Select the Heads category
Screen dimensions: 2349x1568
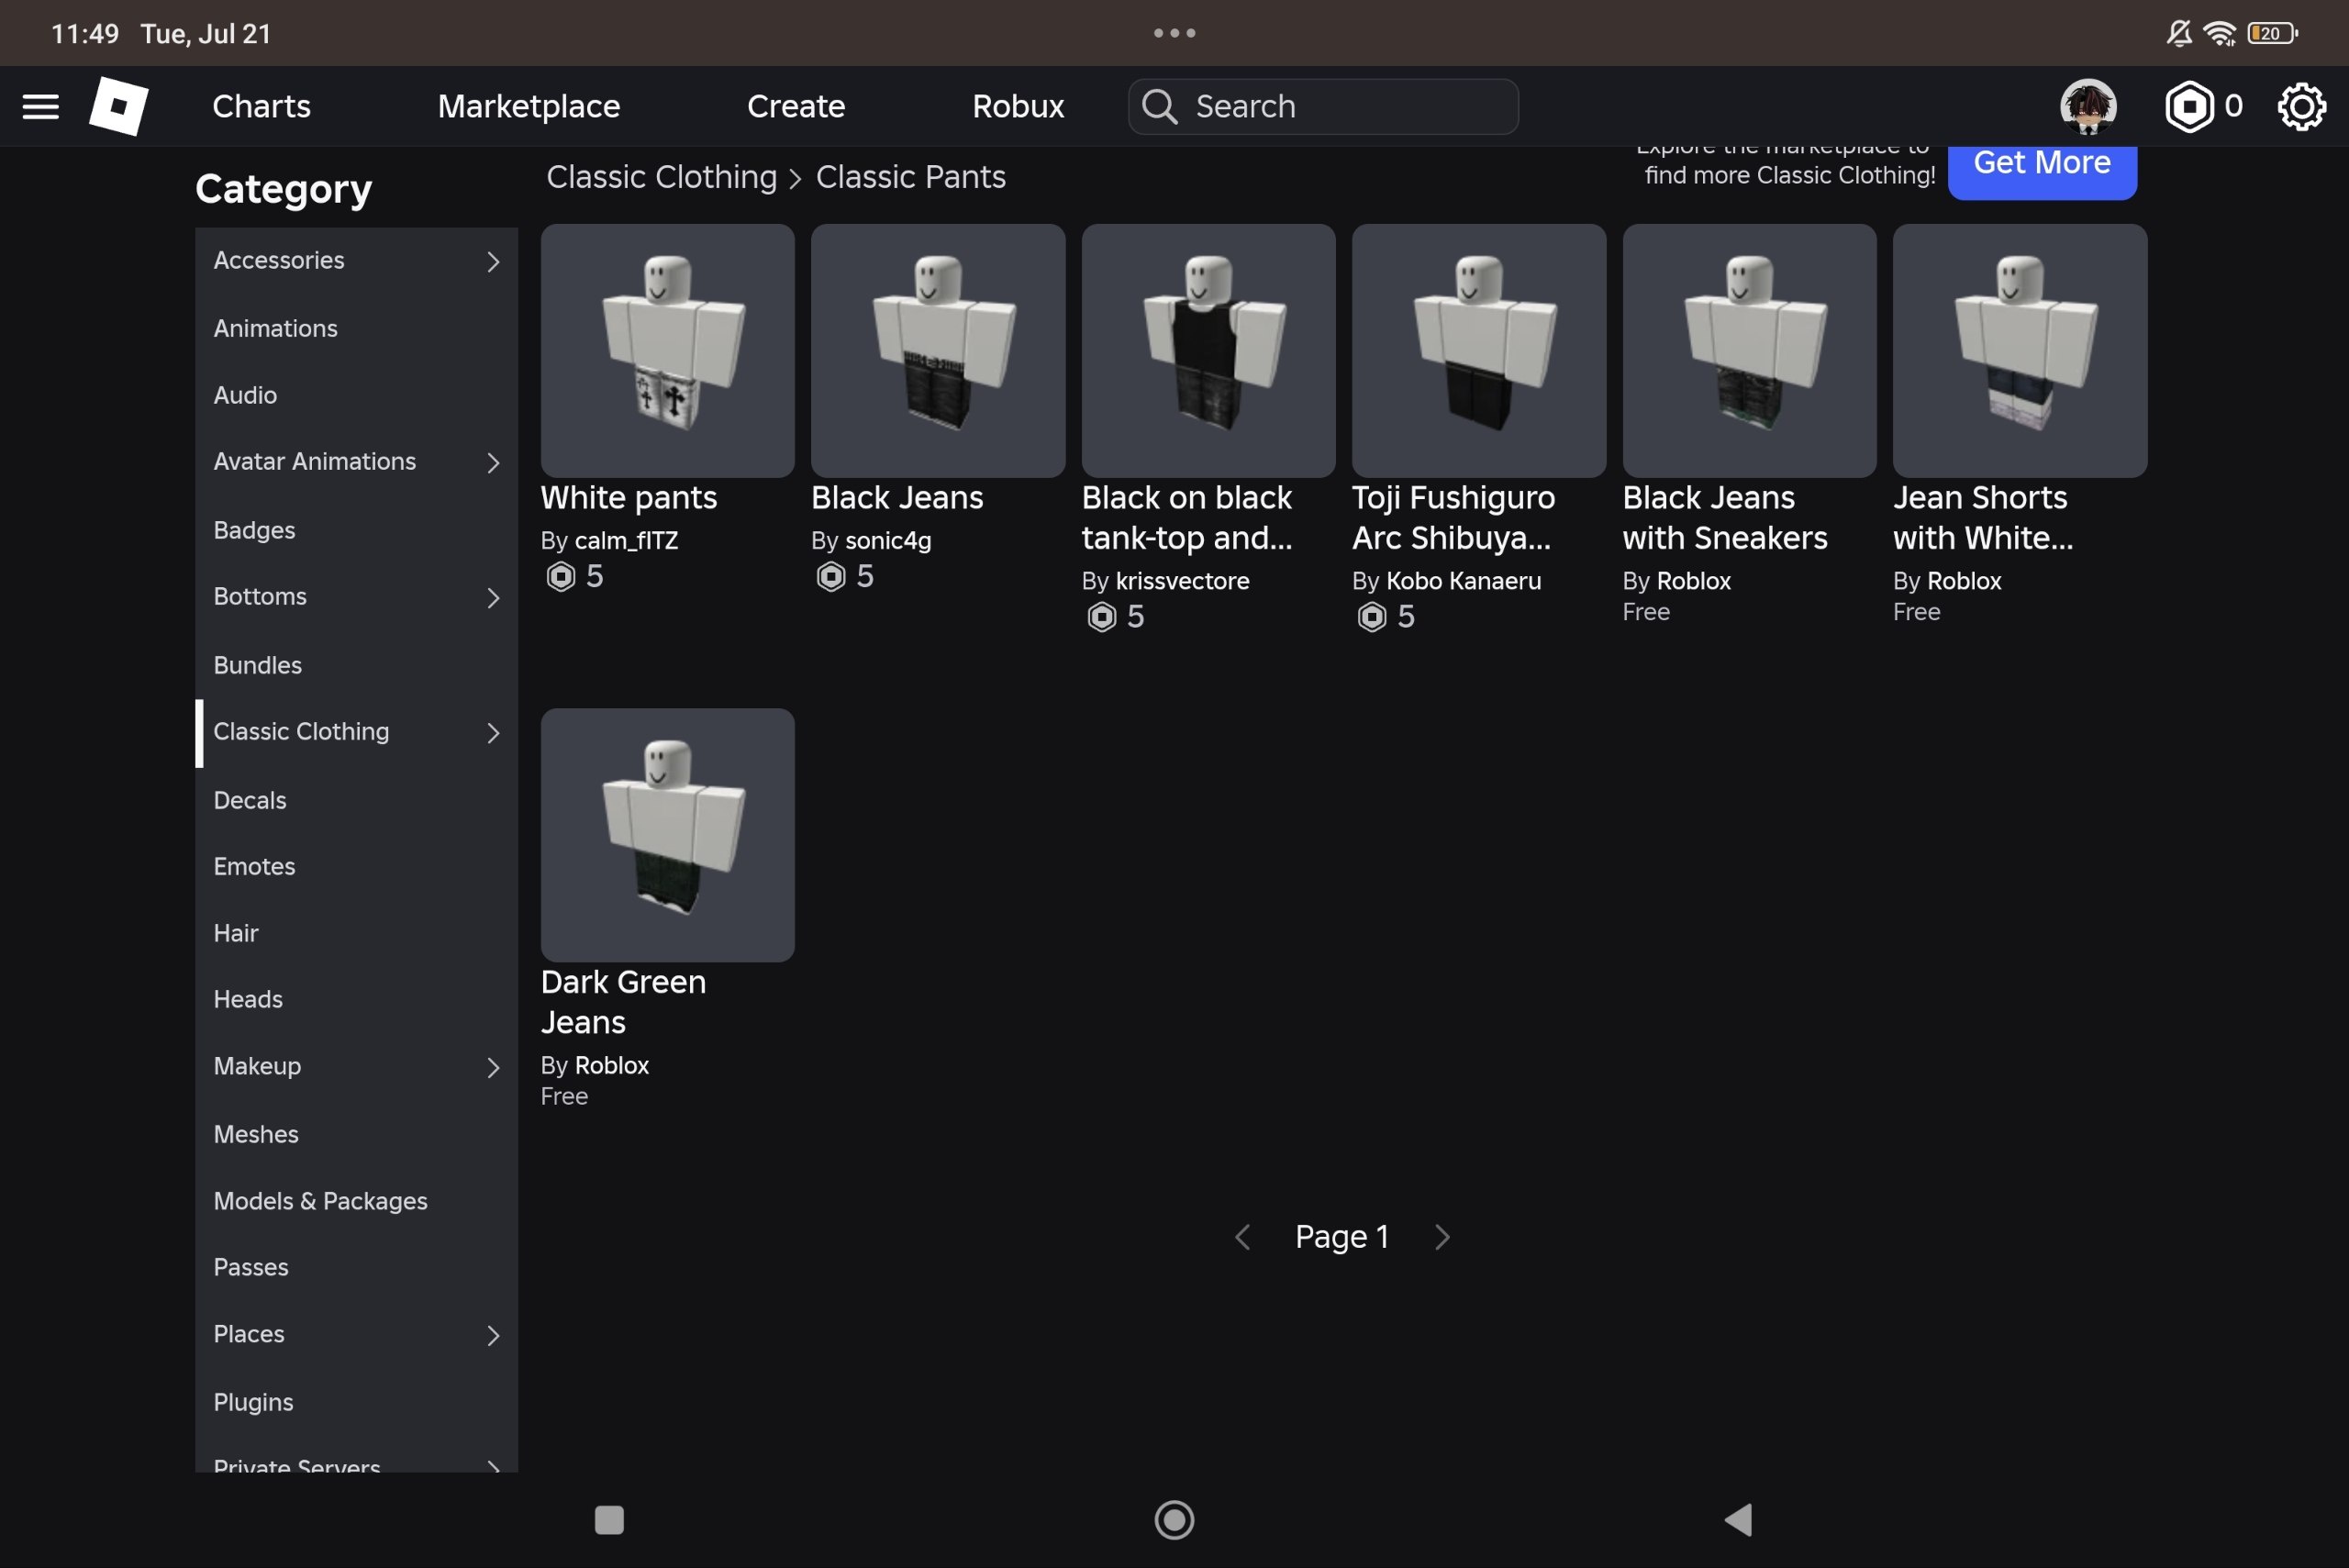(356, 999)
